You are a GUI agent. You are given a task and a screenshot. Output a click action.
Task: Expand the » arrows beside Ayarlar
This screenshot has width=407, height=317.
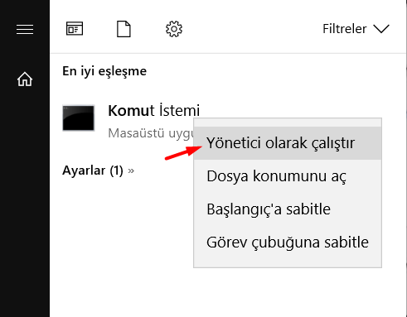(x=131, y=171)
